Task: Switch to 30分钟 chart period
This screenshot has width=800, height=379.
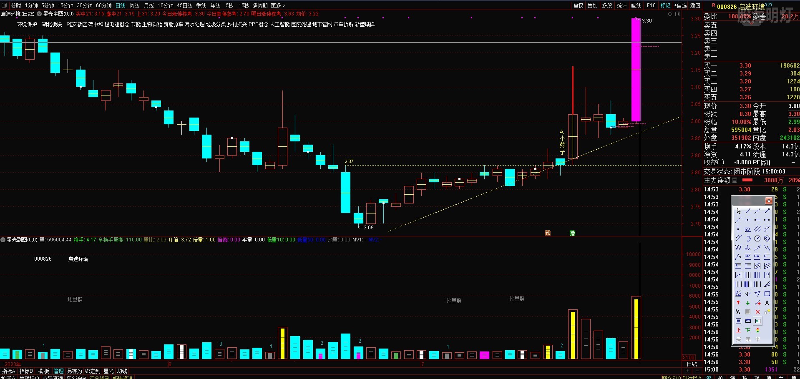Action: click(84, 5)
